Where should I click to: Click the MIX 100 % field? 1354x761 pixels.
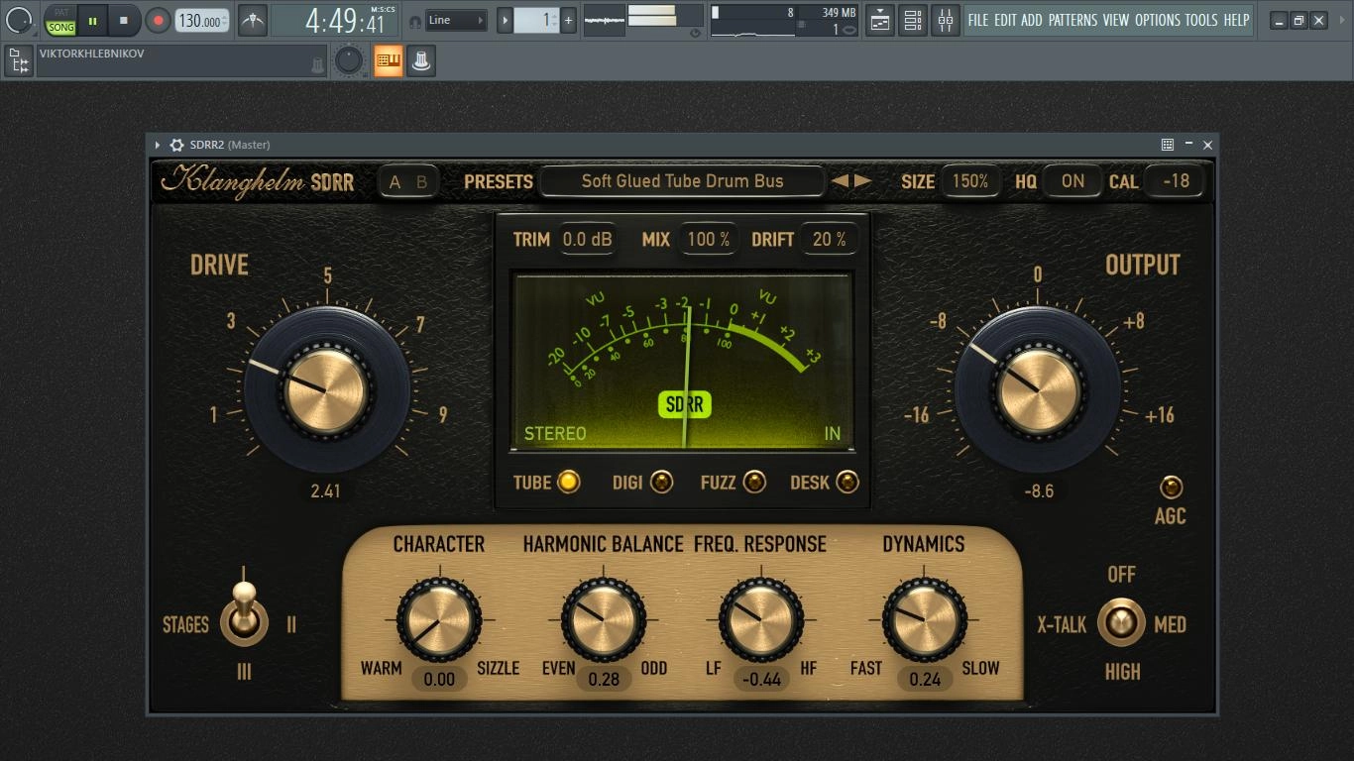(x=709, y=239)
